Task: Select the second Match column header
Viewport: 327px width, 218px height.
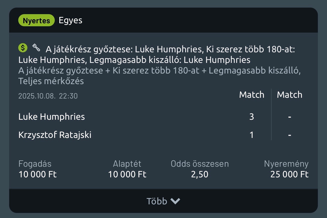Action: [289, 95]
